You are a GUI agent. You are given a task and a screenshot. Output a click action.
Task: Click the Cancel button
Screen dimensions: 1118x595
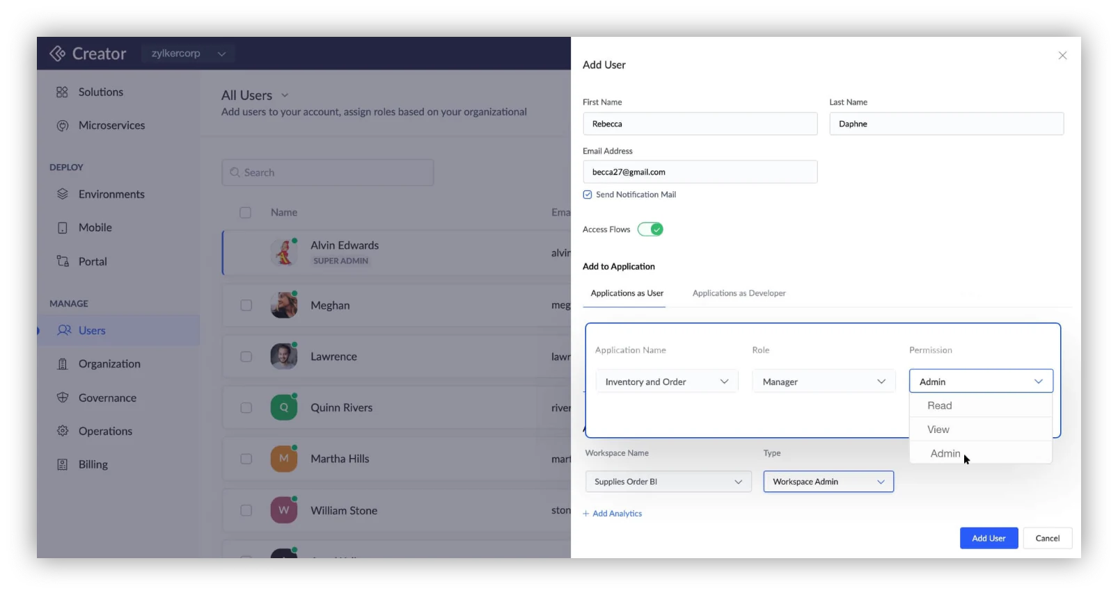tap(1047, 538)
